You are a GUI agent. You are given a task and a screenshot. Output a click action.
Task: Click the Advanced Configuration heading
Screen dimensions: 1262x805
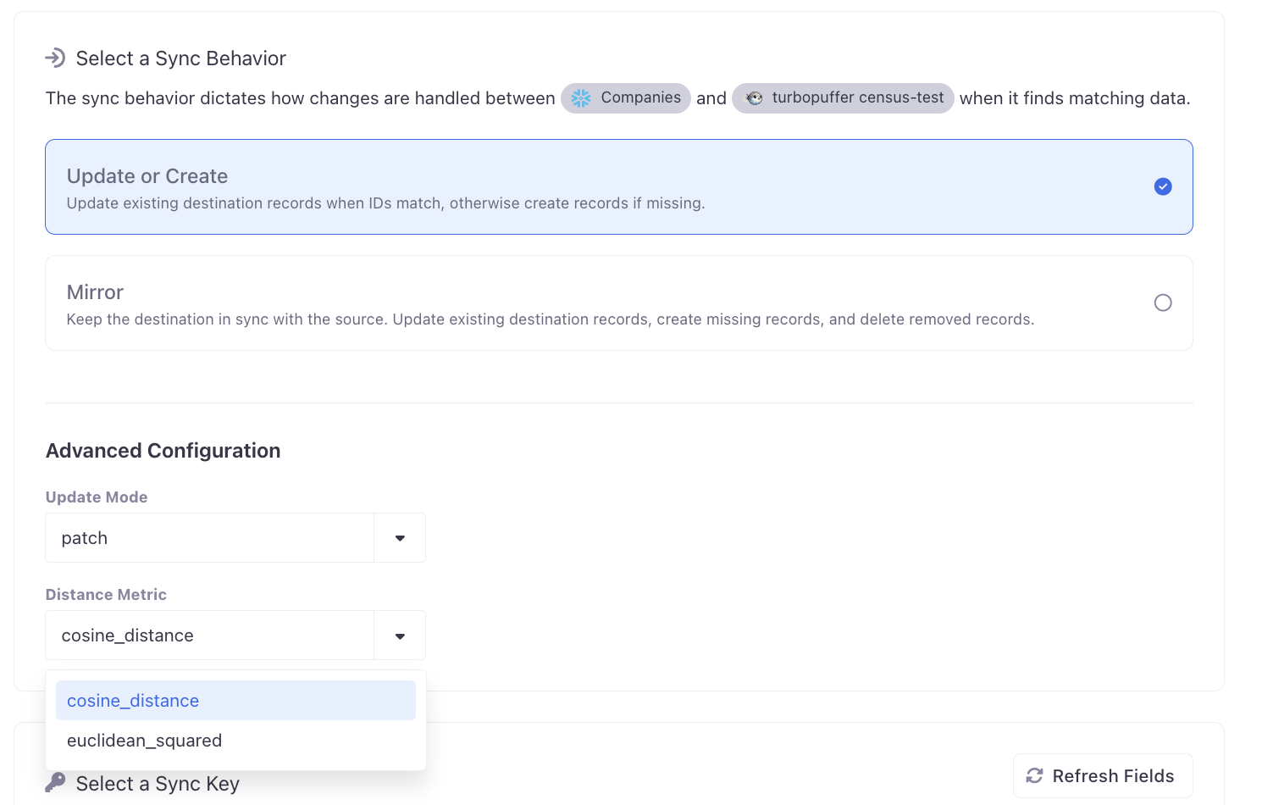(x=163, y=451)
